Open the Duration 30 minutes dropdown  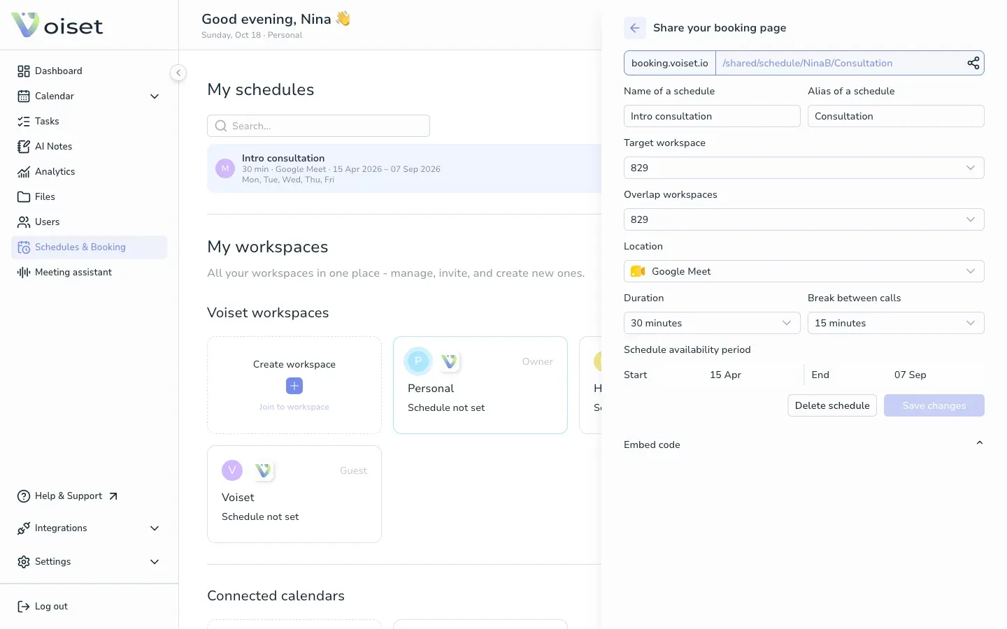click(712, 323)
